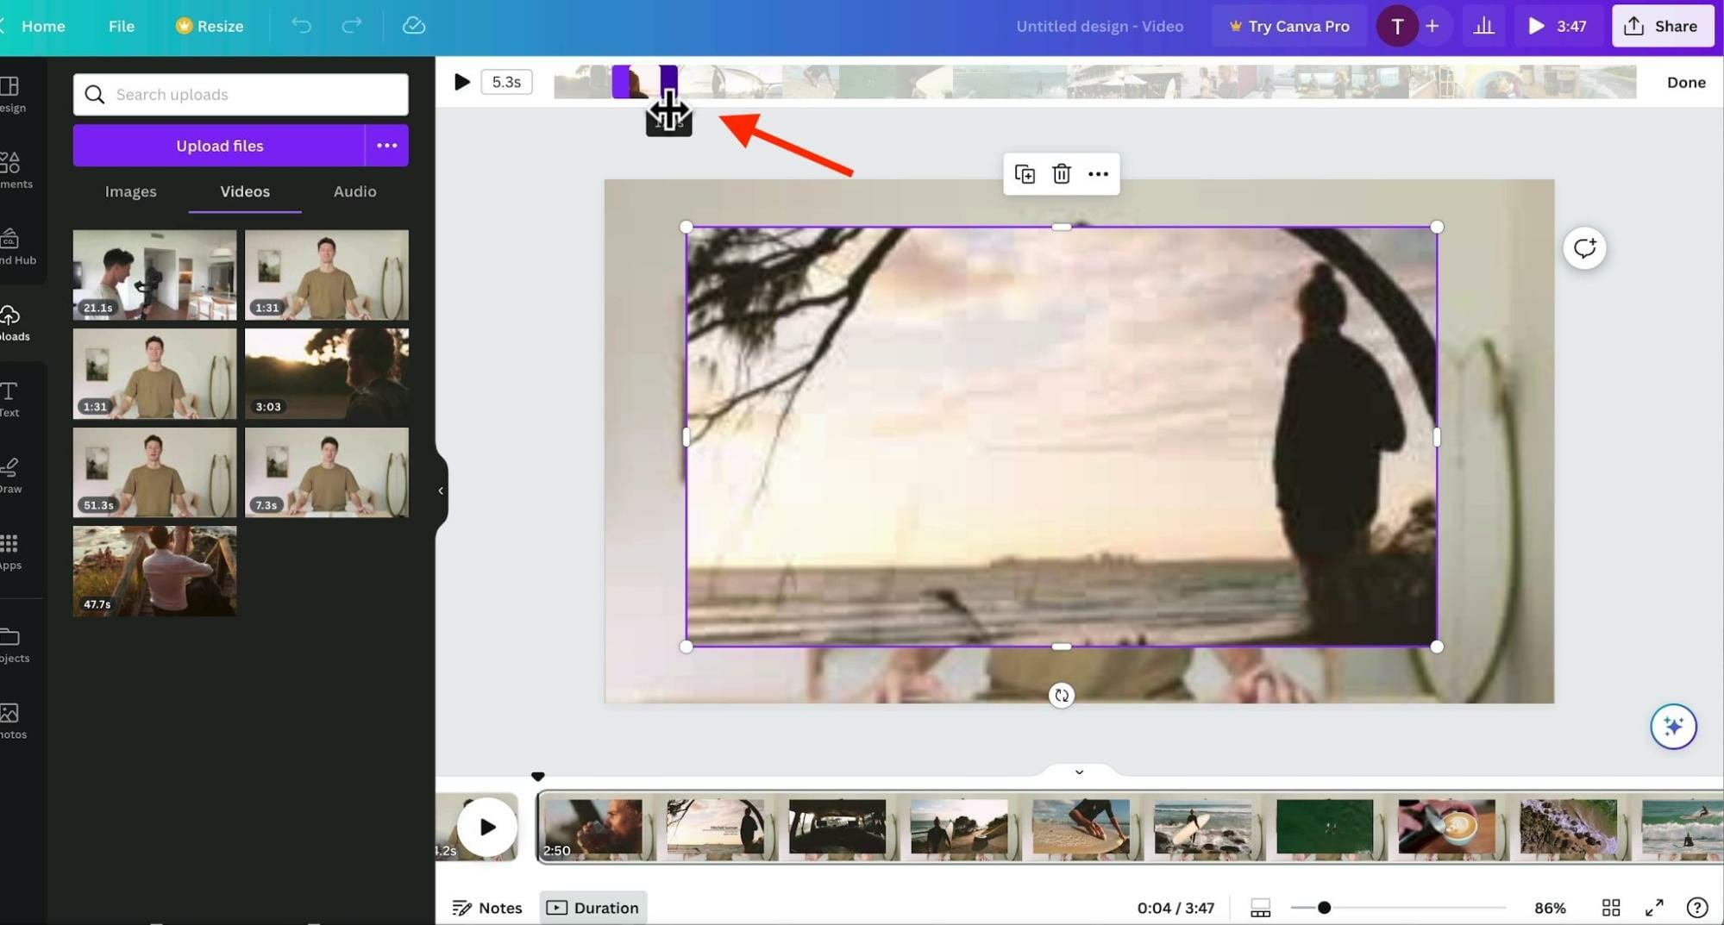Click the undo arrow icon

point(301,26)
